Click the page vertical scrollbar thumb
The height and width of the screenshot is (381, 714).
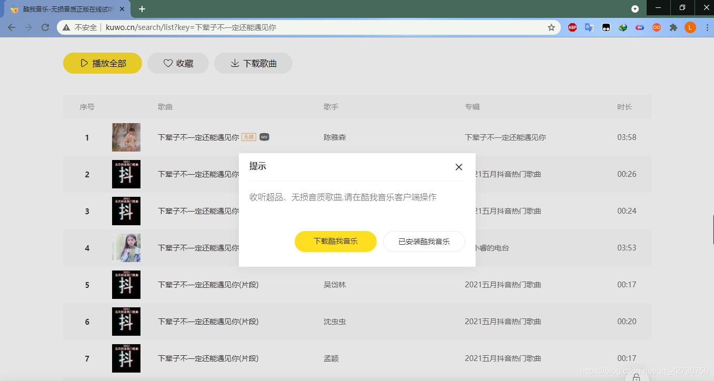click(x=713, y=229)
